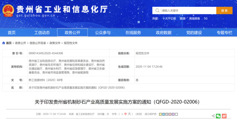Go to 工信动态 navigation tab

point(42,33)
